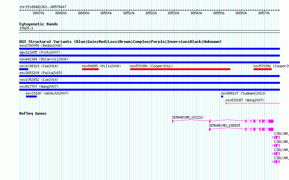Click short blue bar under nsv1038313
The width and height of the screenshot is (289, 180).
[24, 69]
